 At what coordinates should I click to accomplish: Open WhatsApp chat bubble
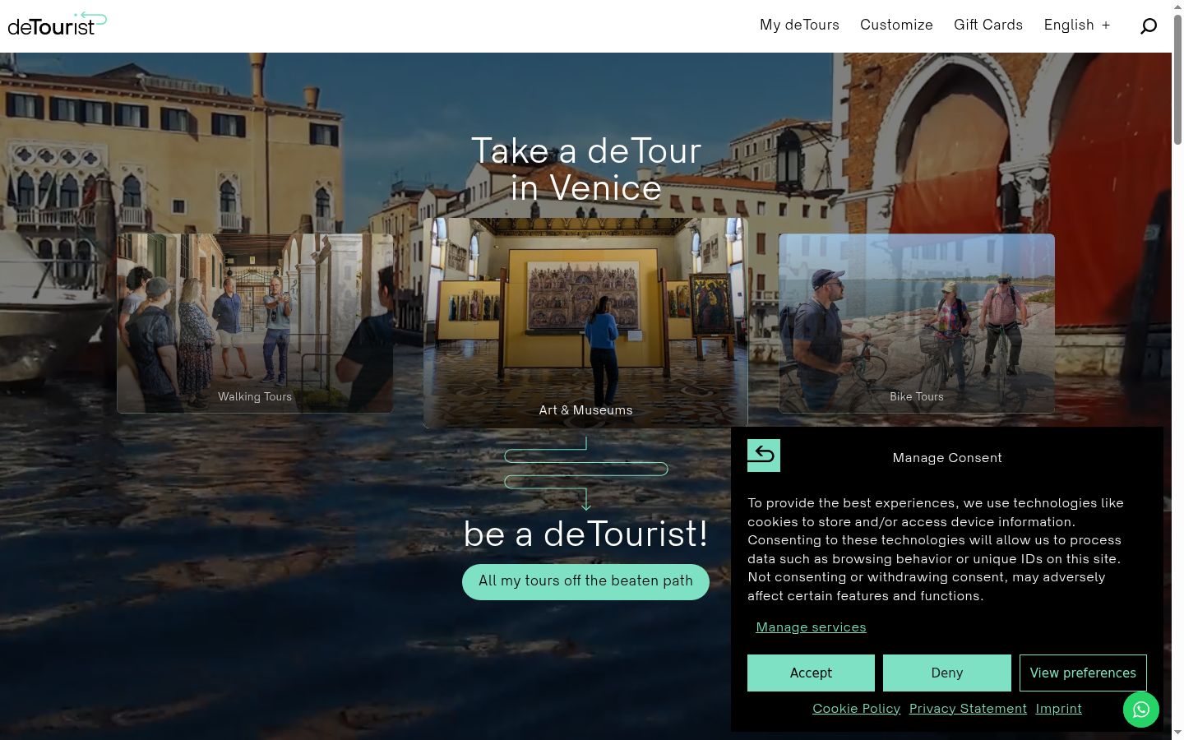coord(1141,710)
